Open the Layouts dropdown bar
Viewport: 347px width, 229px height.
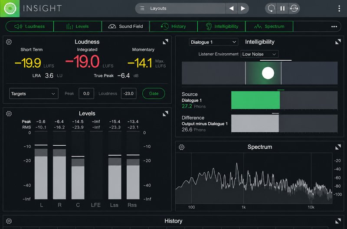180,8
